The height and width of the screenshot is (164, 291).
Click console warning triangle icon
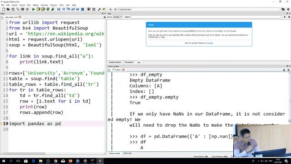(284, 70)
